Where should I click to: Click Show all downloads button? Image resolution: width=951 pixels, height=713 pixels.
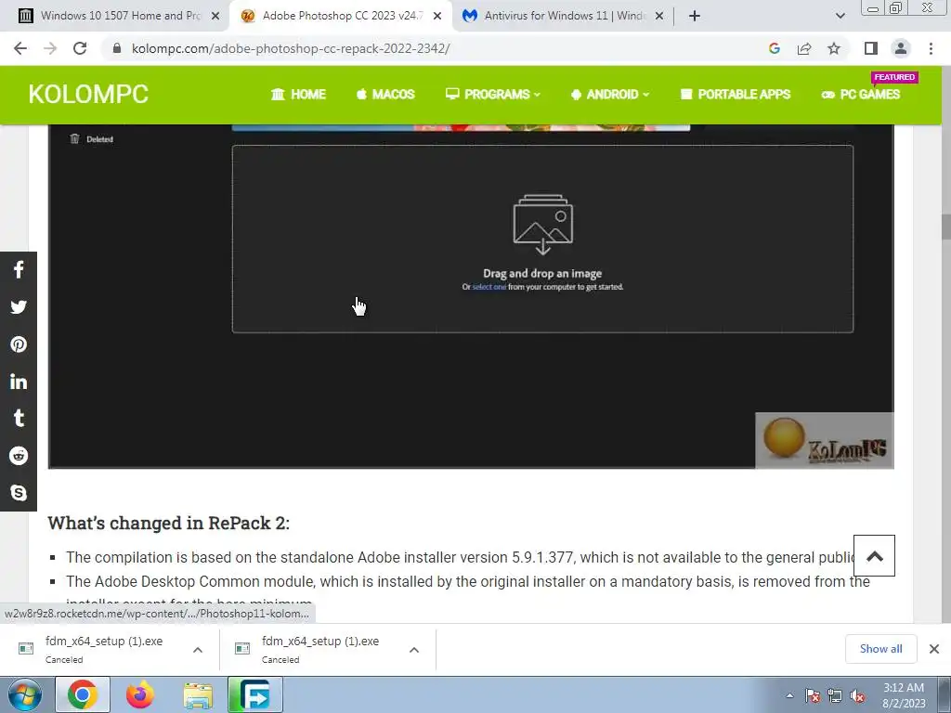(880, 649)
